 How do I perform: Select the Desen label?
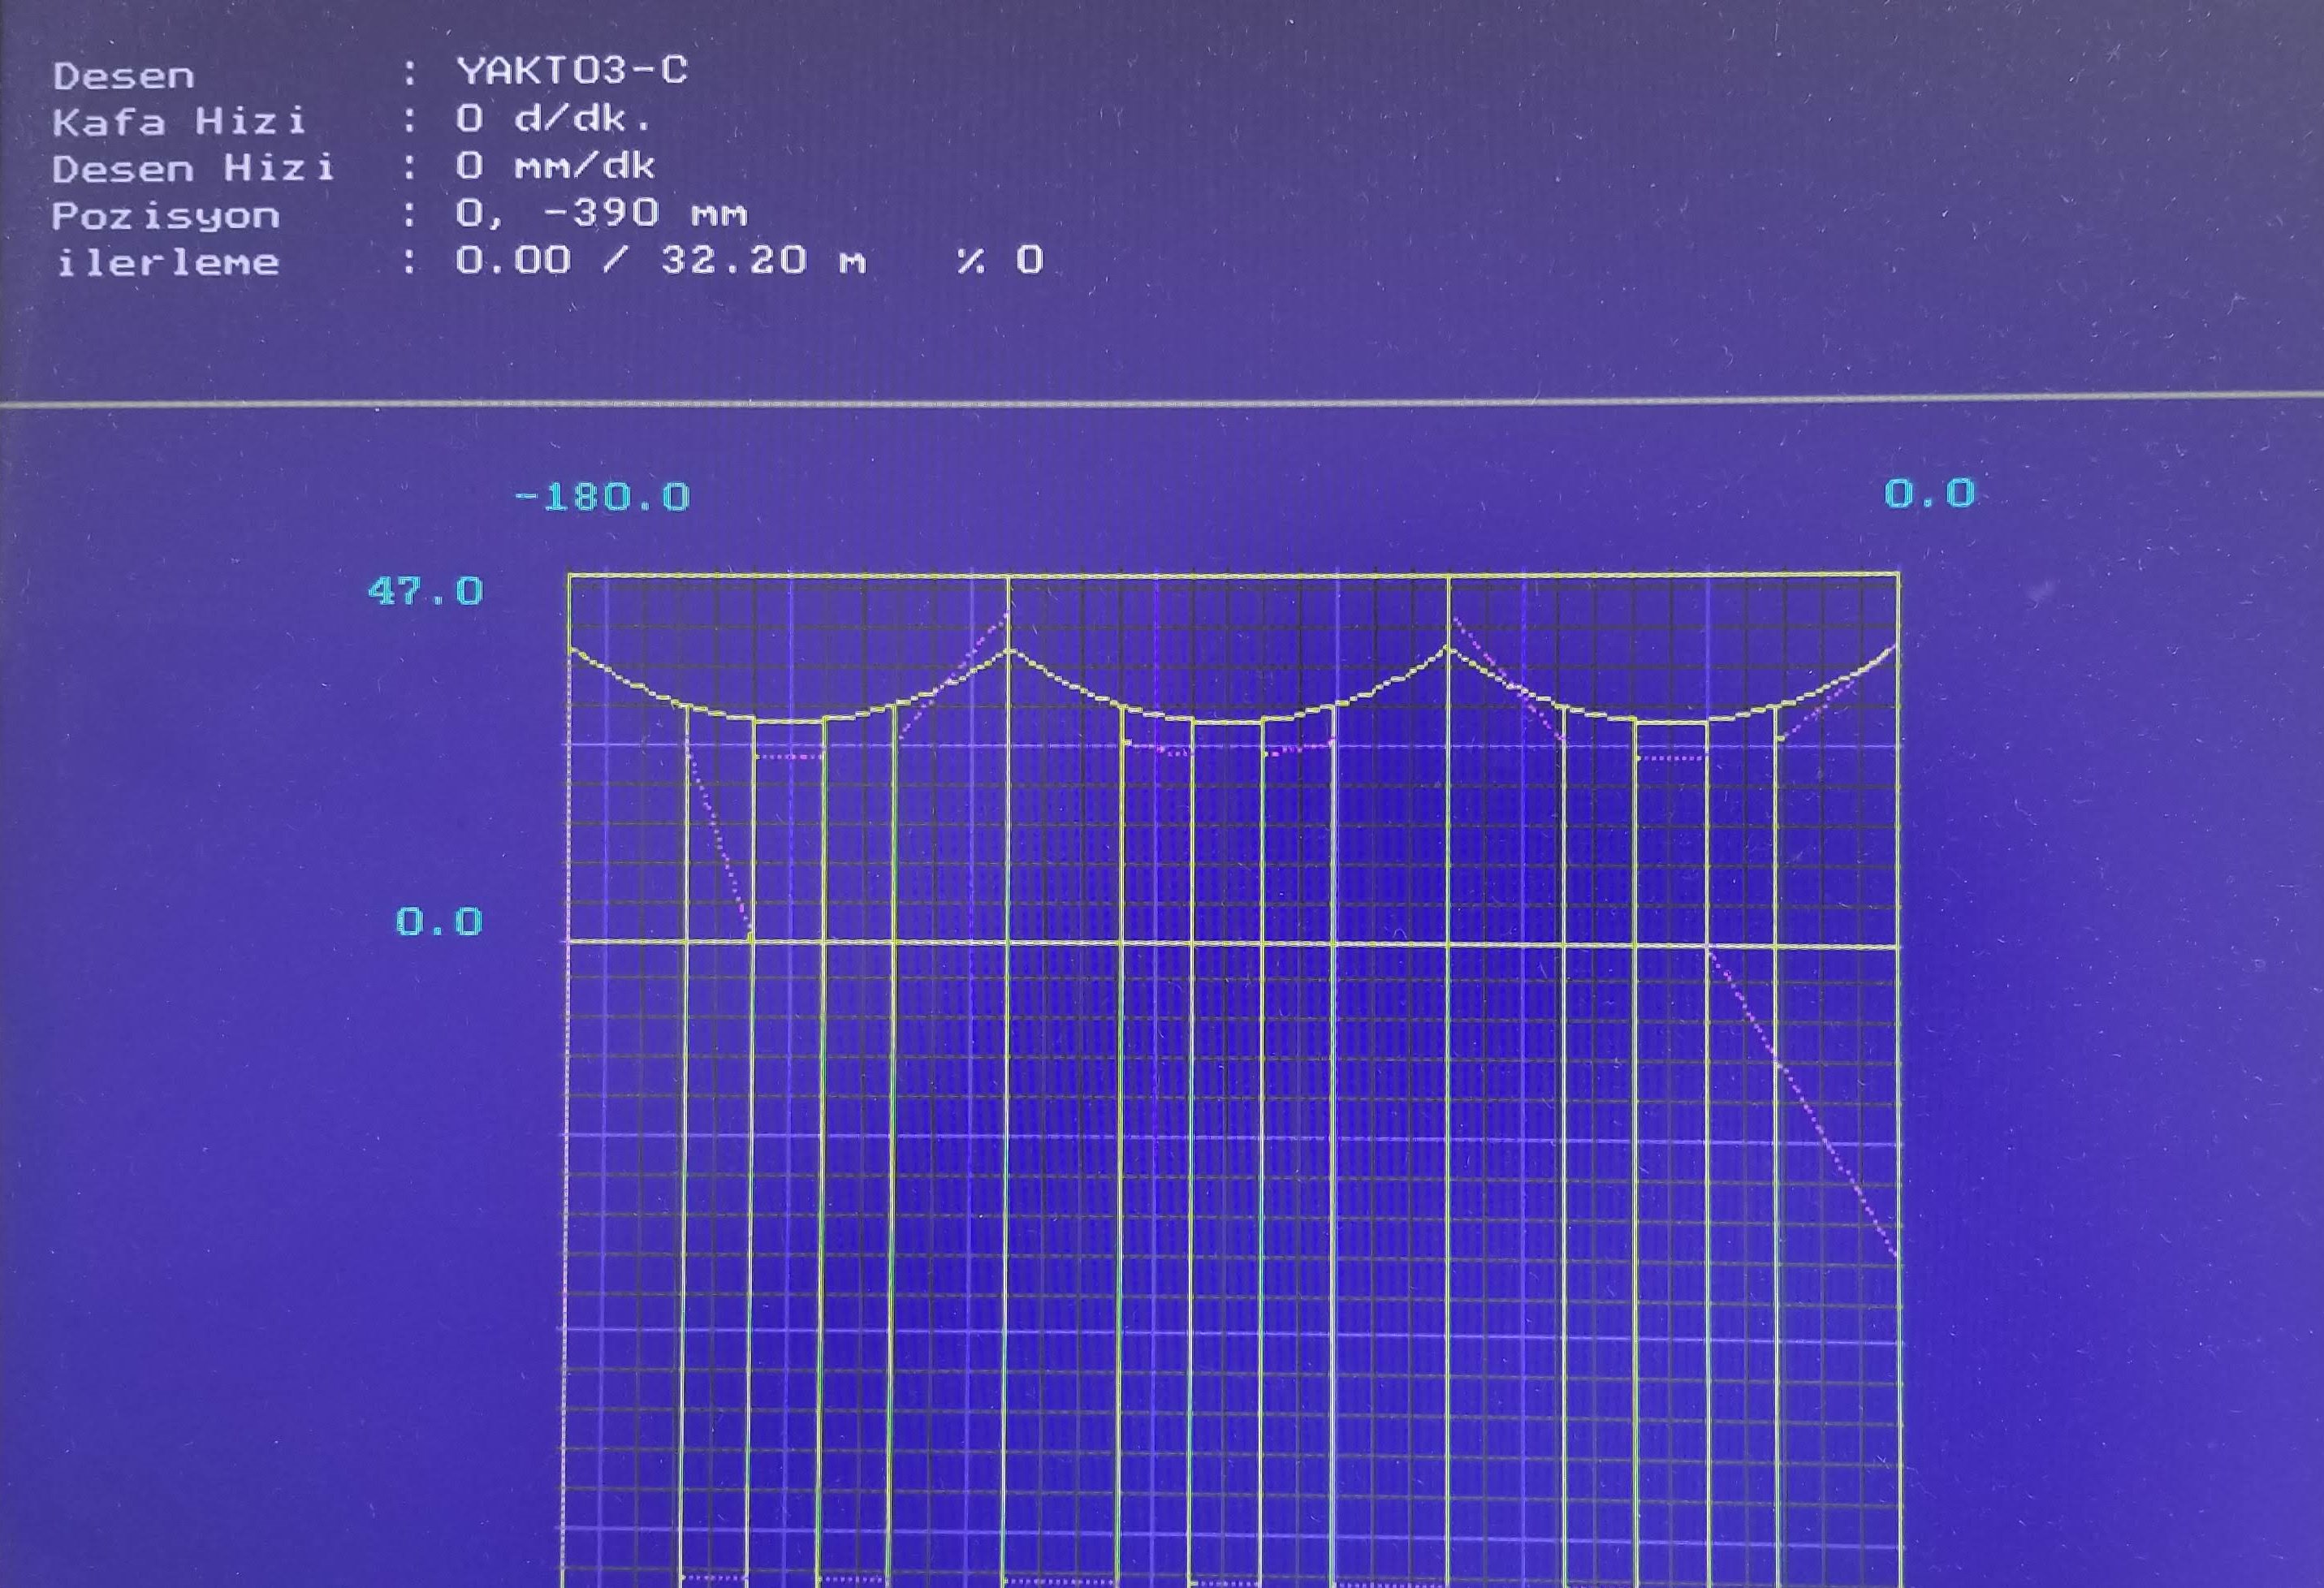coord(124,76)
